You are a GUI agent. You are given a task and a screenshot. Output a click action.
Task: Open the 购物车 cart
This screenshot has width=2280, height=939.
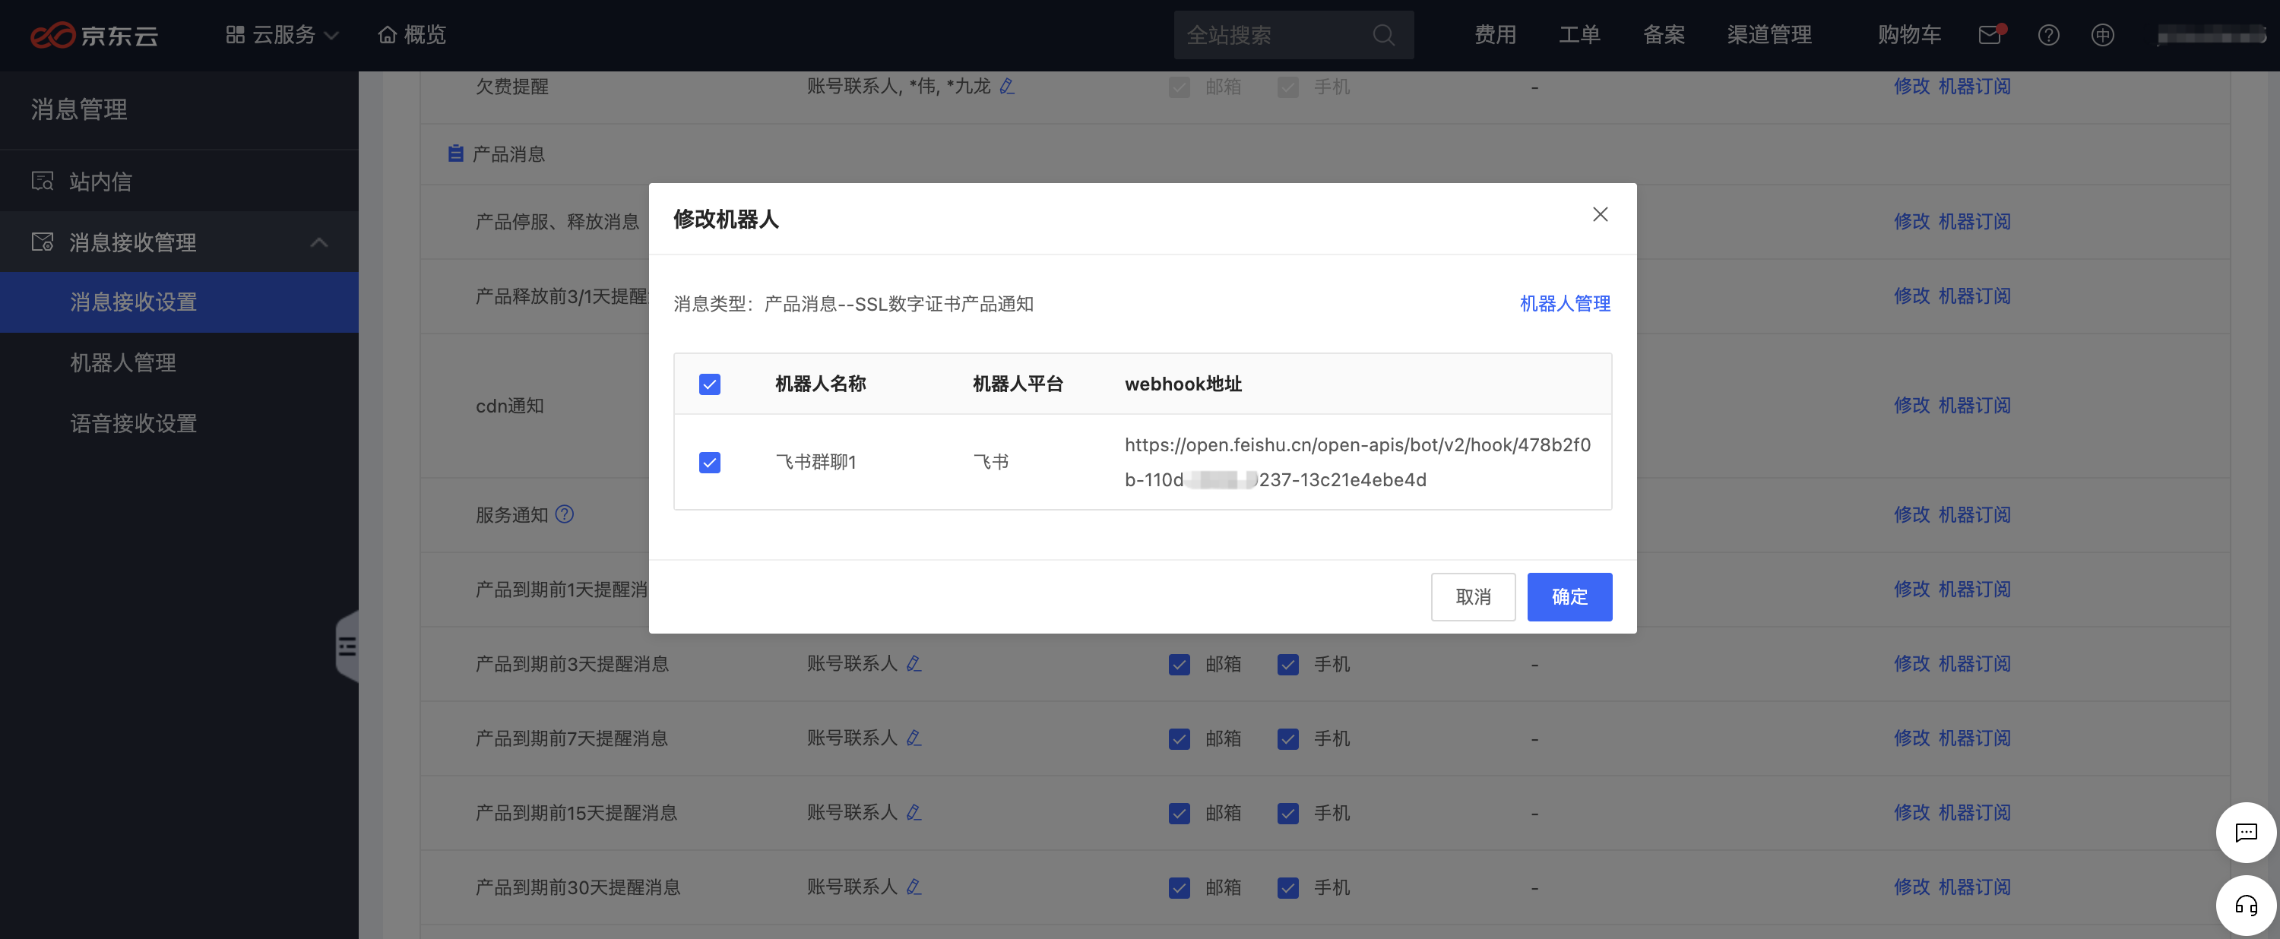[x=1909, y=36]
